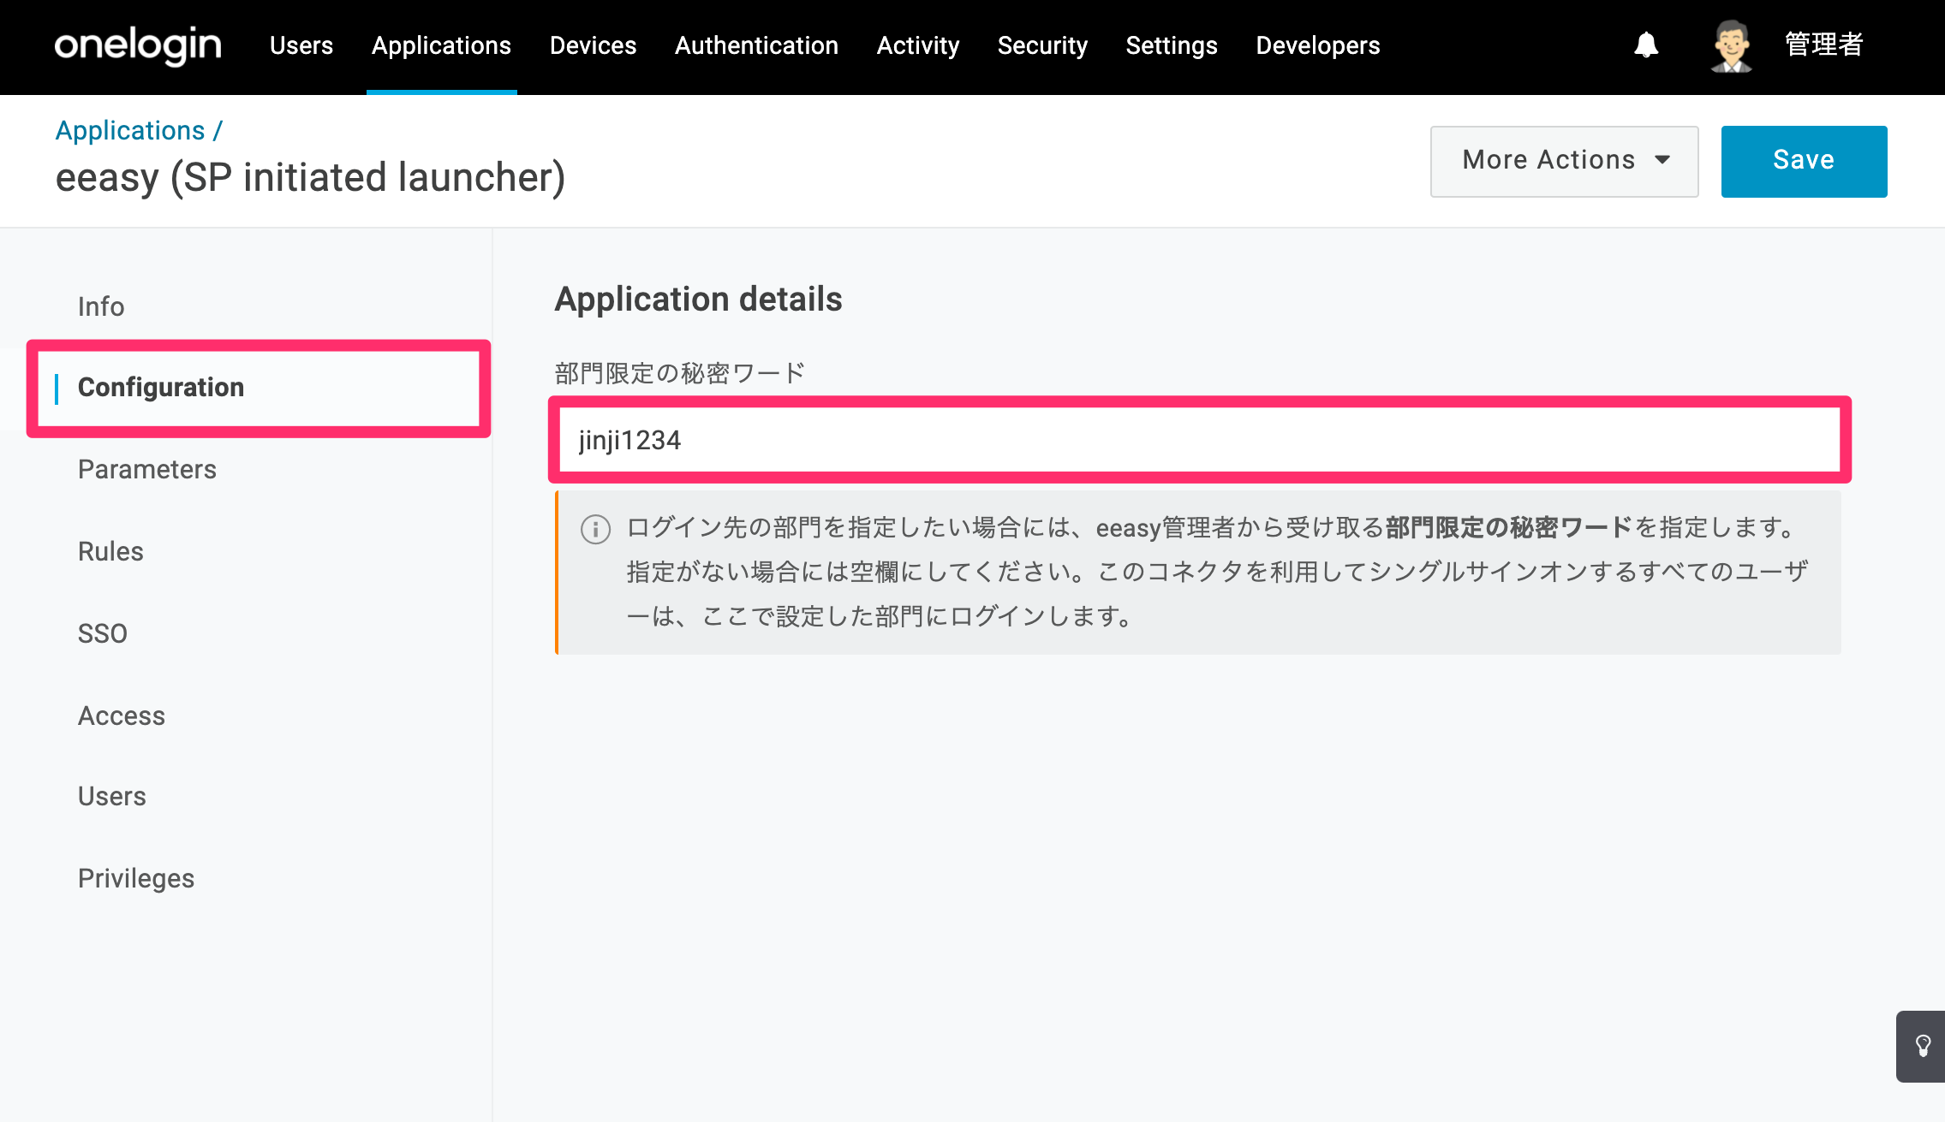
Task: Open the Privileges sidebar tab
Action: [136, 878]
